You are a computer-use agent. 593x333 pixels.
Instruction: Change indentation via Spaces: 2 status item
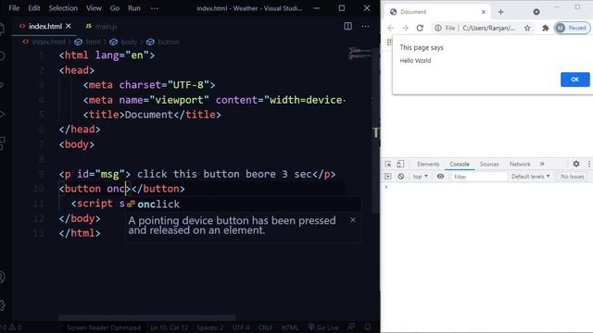point(210,327)
